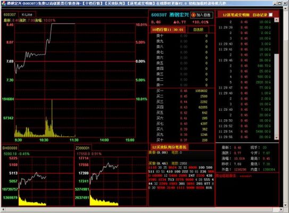Click the L2逐笔成交明细 header
289x213 pixels.
pyautogui.click(x=236, y=15)
